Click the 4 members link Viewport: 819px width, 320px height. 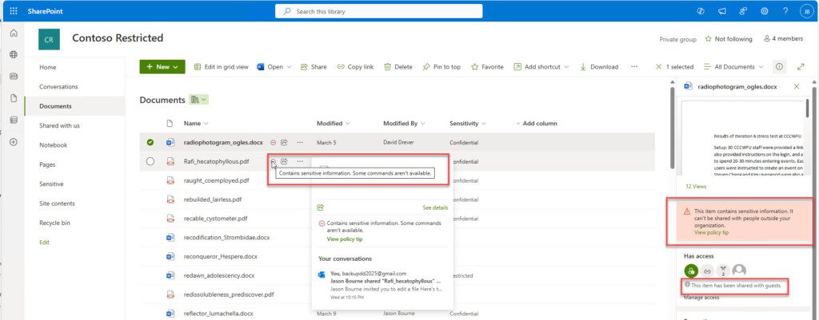pyautogui.click(x=784, y=39)
